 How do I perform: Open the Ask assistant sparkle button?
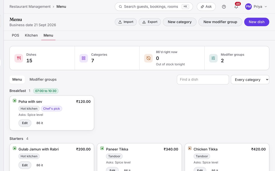tap(206, 7)
